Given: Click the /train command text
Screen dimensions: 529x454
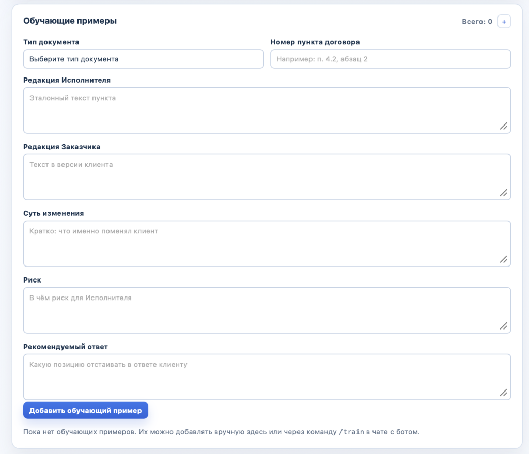Looking at the screenshot, I should pyautogui.click(x=351, y=432).
